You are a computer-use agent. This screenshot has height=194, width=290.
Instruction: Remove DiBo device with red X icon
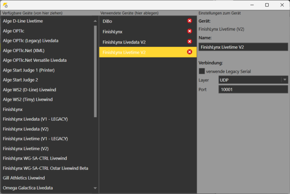tap(189, 21)
